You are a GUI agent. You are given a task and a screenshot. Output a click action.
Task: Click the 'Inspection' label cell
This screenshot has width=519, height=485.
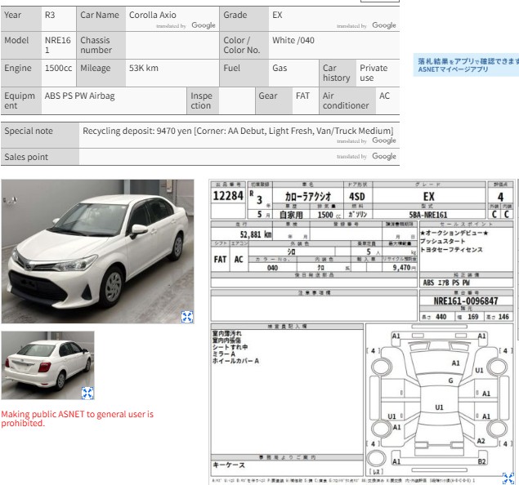coord(201,100)
